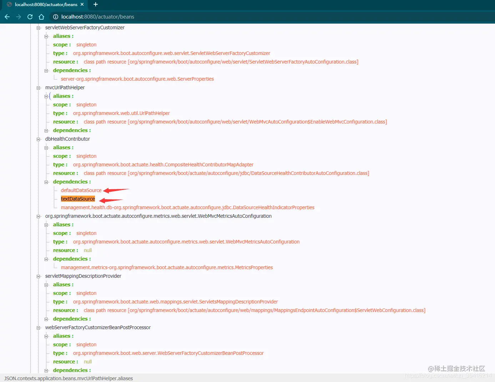Click the CompositeHealthContributorMapAdapter type value
Screen dimensions: 495x382
pos(163,165)
